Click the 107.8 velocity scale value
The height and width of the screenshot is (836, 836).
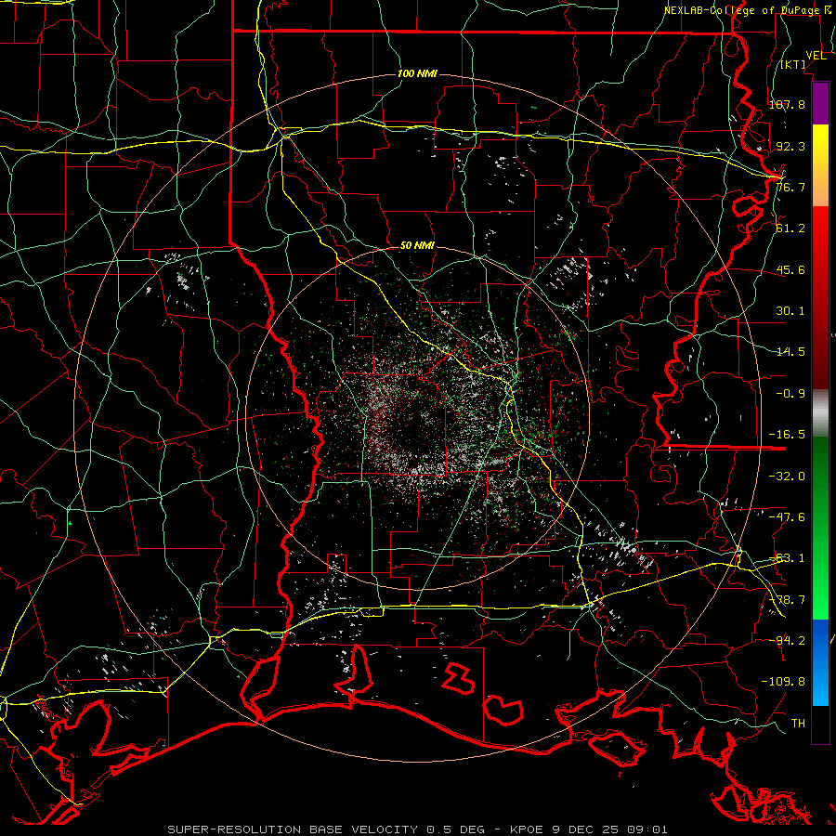[787, 104]
